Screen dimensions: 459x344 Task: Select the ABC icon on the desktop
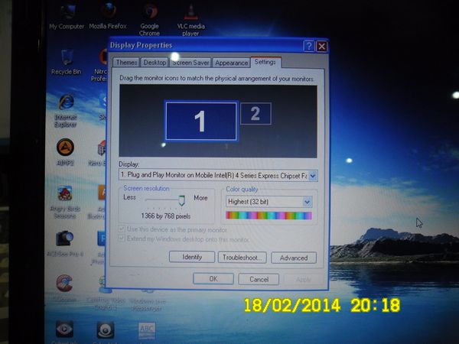147,330
